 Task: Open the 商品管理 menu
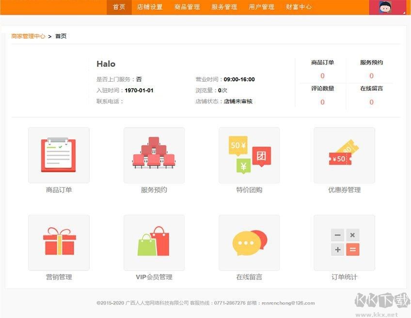(187, 7)
